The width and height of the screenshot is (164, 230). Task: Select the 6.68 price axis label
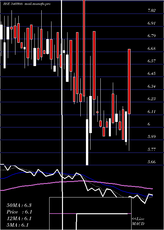(x=152, y=48)
